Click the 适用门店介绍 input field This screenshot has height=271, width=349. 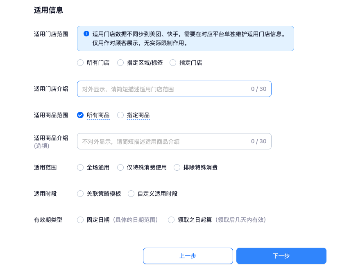tap(164, 89)
